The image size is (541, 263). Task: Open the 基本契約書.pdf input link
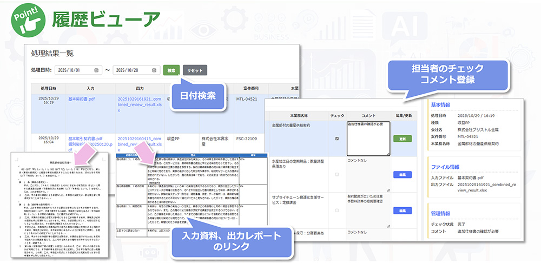(x=83, y=100)
